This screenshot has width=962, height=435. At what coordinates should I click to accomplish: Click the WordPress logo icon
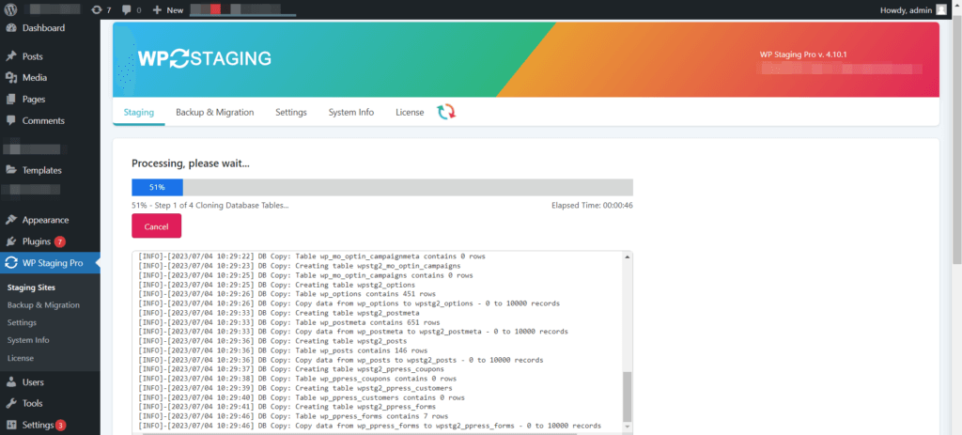tap(11, 9)
